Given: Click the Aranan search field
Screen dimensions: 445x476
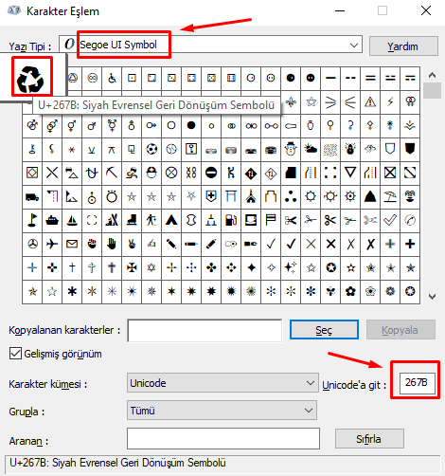Looking at the screenshot, I should pyautogui.click(x=223, y=439).
